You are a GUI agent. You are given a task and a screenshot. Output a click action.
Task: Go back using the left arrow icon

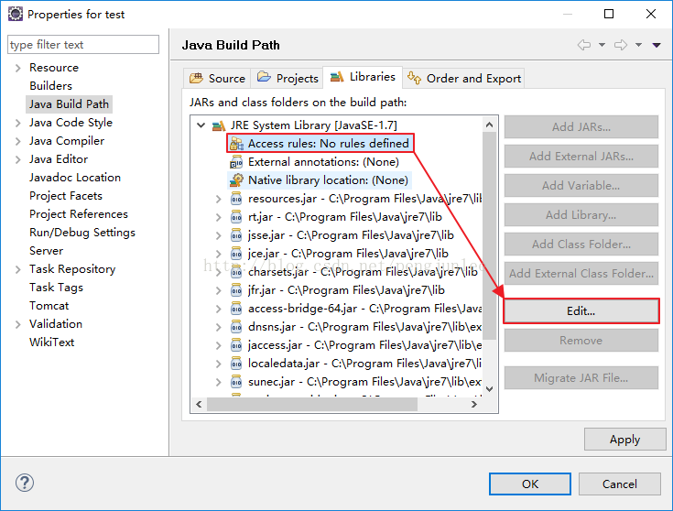(x=584, y=45)
